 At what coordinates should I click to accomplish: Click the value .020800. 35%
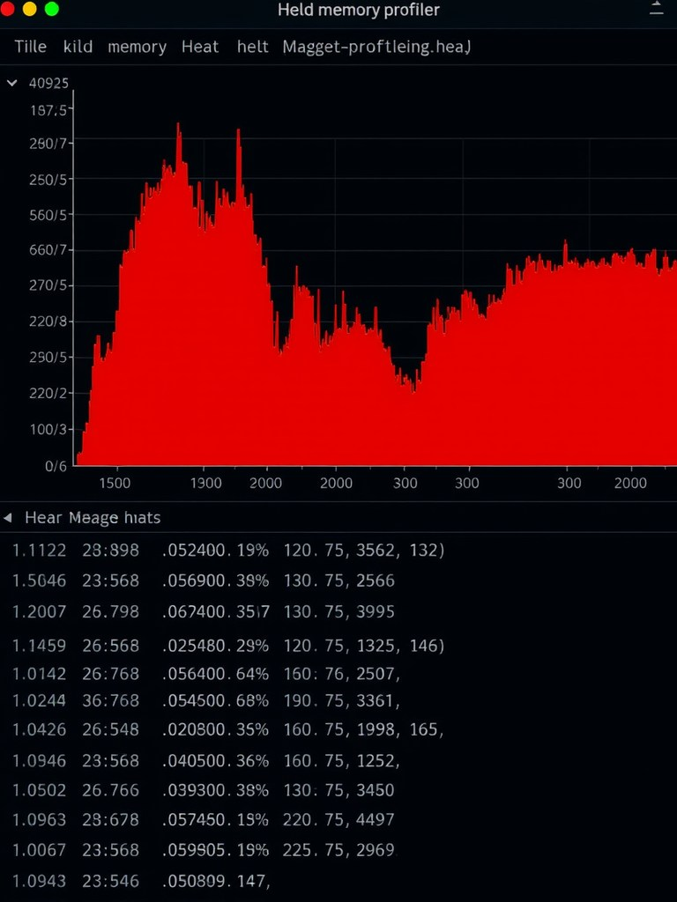[x=215, y=729]
